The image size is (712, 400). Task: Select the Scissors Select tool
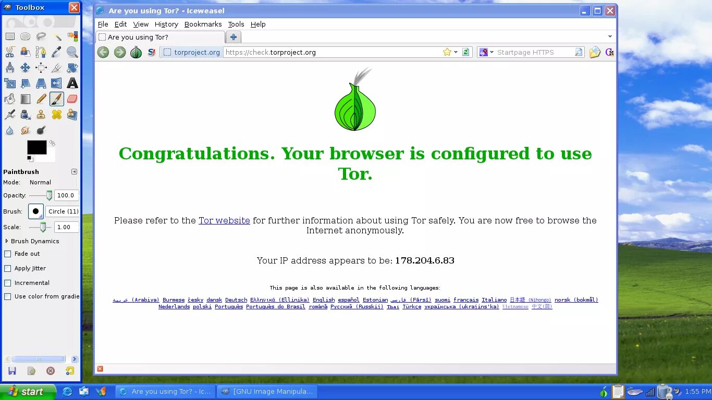coord(10,52)
